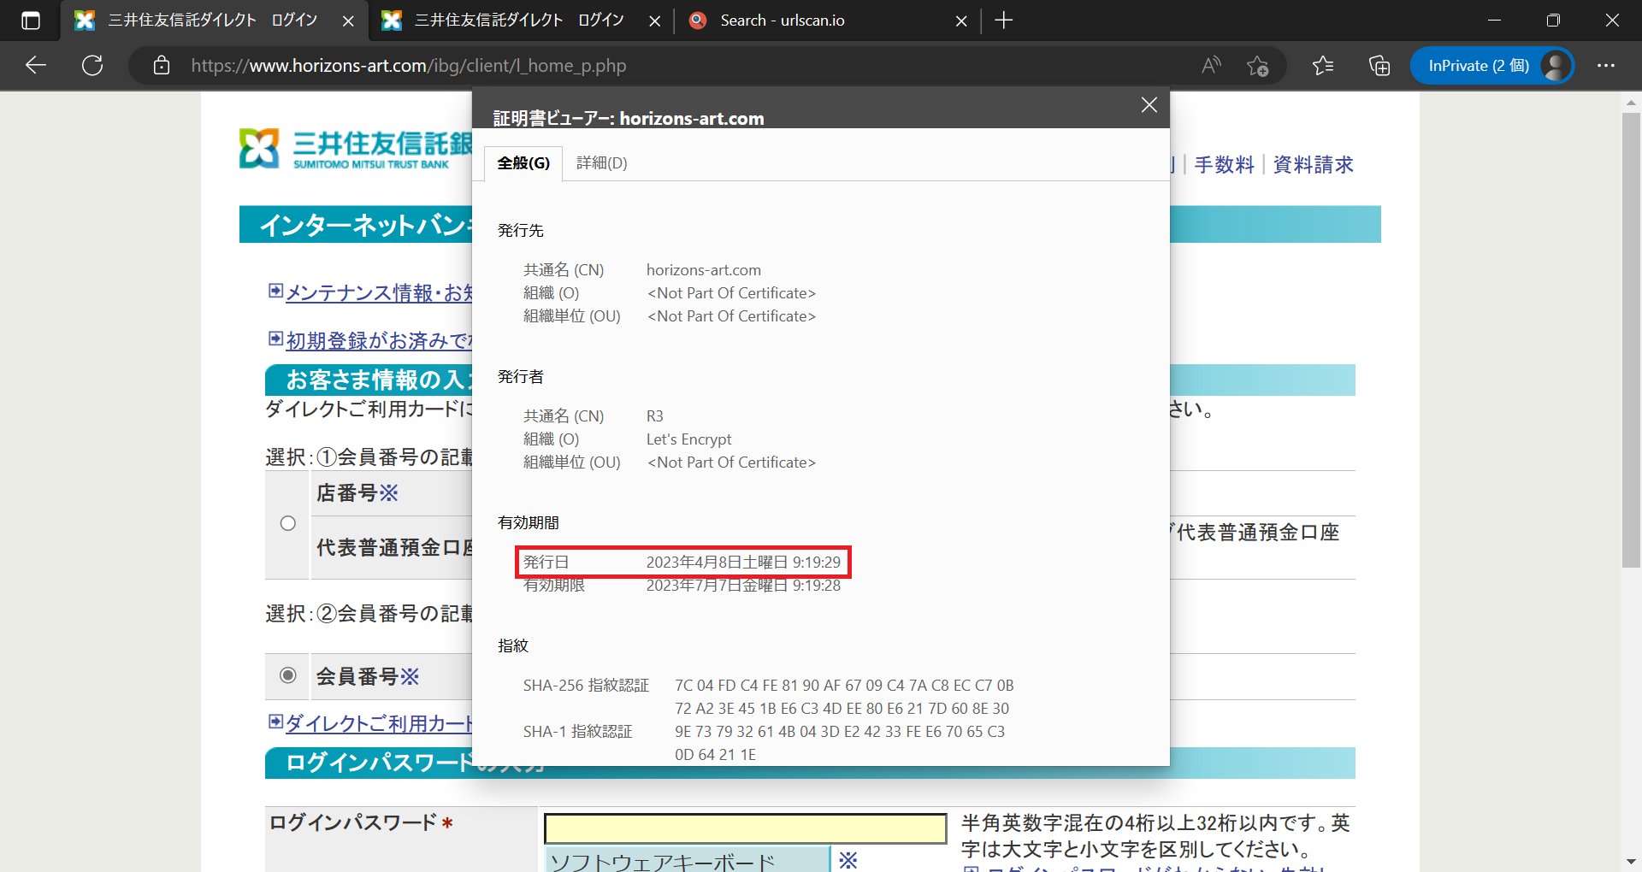Add this page to favorites with the star-plus icon
1642x872 pixels.
click(1257, 66)
